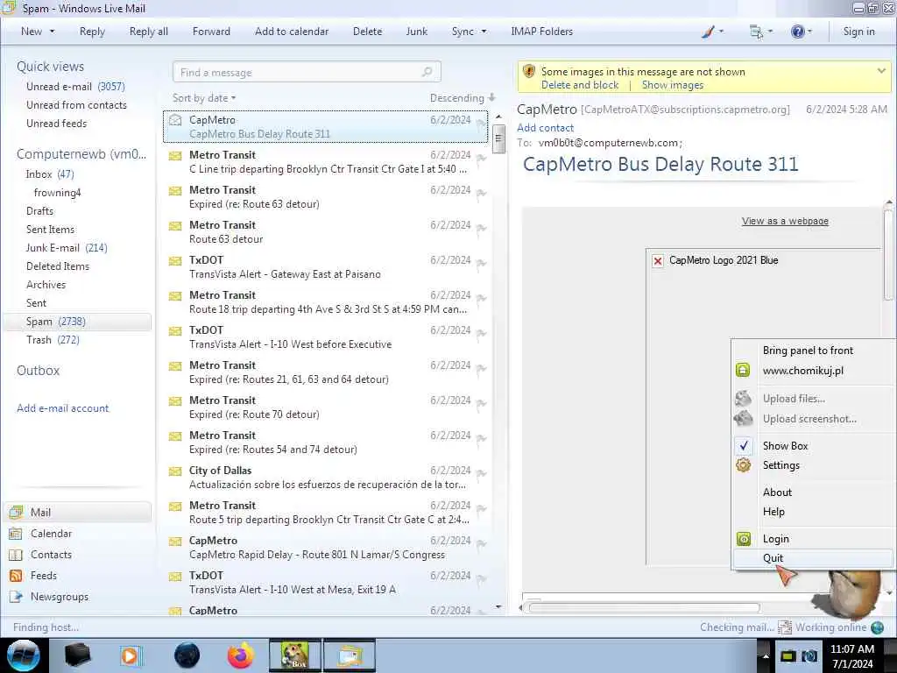Click the broken image icon for CapMetro Logo
This screenshot has width=897, height=673.
(x=658, y=261)
